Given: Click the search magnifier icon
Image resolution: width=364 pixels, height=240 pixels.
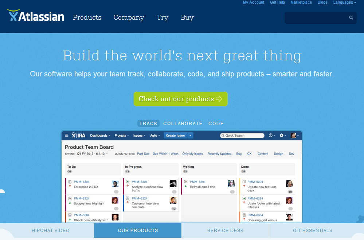Looking at the screenshot, I should pos(351,17).
